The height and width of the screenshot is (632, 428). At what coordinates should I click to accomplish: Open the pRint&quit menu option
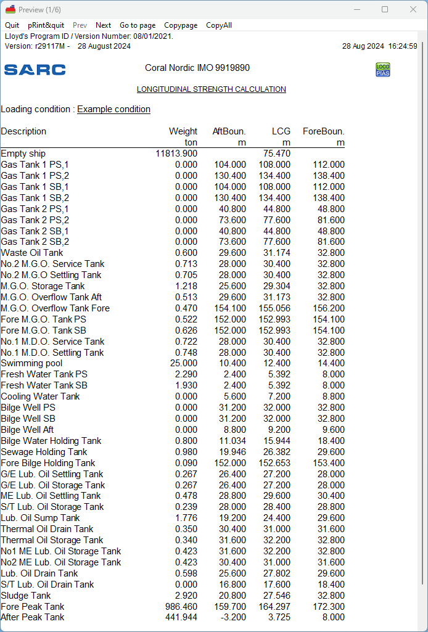tap(46, 25)
